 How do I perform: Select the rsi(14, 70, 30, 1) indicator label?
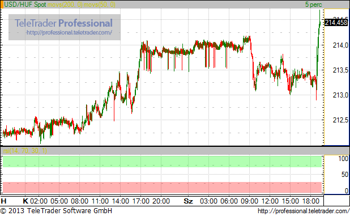click(25, 151)
